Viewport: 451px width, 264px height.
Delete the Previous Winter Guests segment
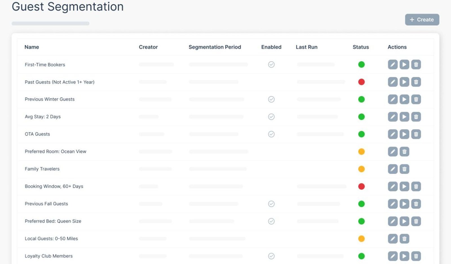click(x=416, y=99)
